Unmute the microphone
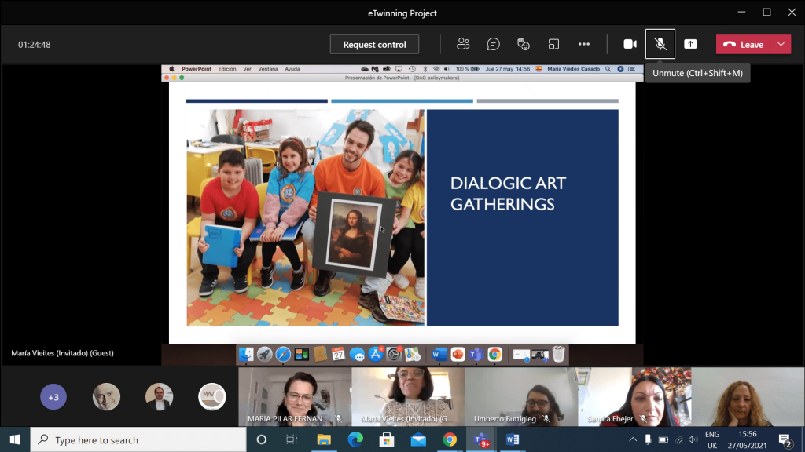The image size is (805, 452). (660, 44)
